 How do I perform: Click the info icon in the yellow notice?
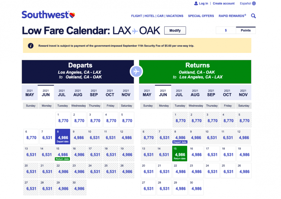(x=31, y=46)
